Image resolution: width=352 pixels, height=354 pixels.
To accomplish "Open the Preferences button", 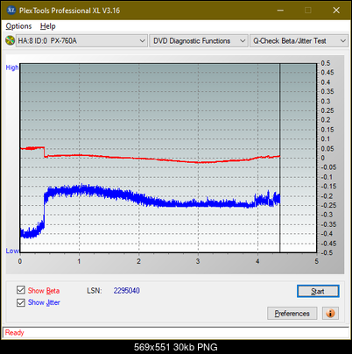I will 292,314.
